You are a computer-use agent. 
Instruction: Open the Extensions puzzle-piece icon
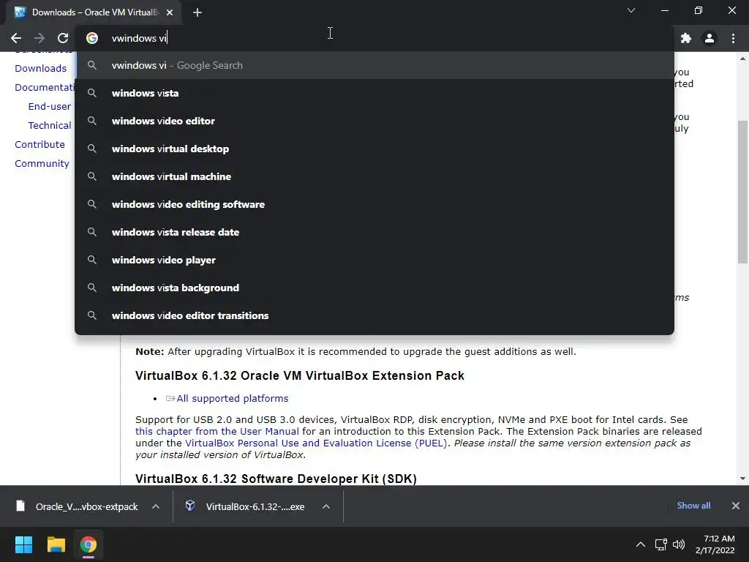click(686, 38)
